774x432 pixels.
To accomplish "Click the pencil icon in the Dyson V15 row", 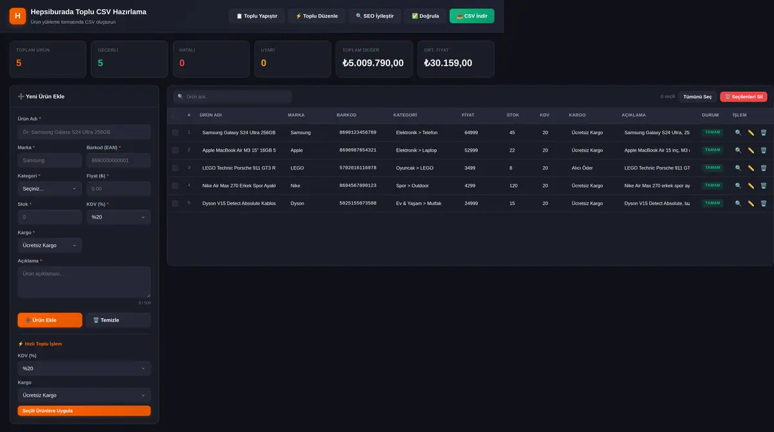I will coord(751,203).
